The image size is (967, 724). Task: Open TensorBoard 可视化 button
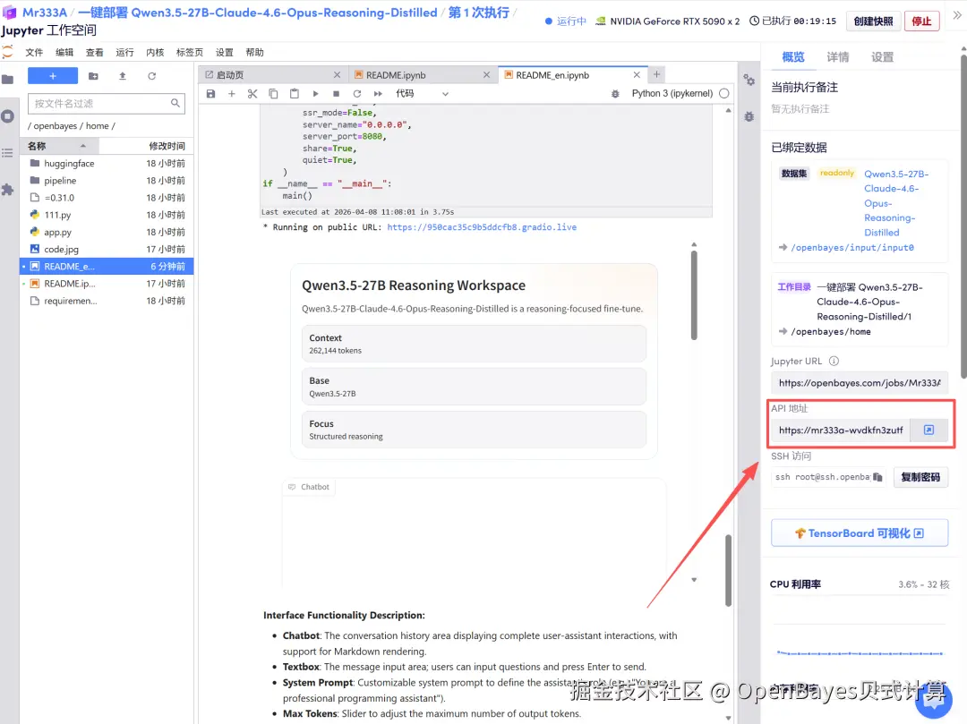pos(859,533)
